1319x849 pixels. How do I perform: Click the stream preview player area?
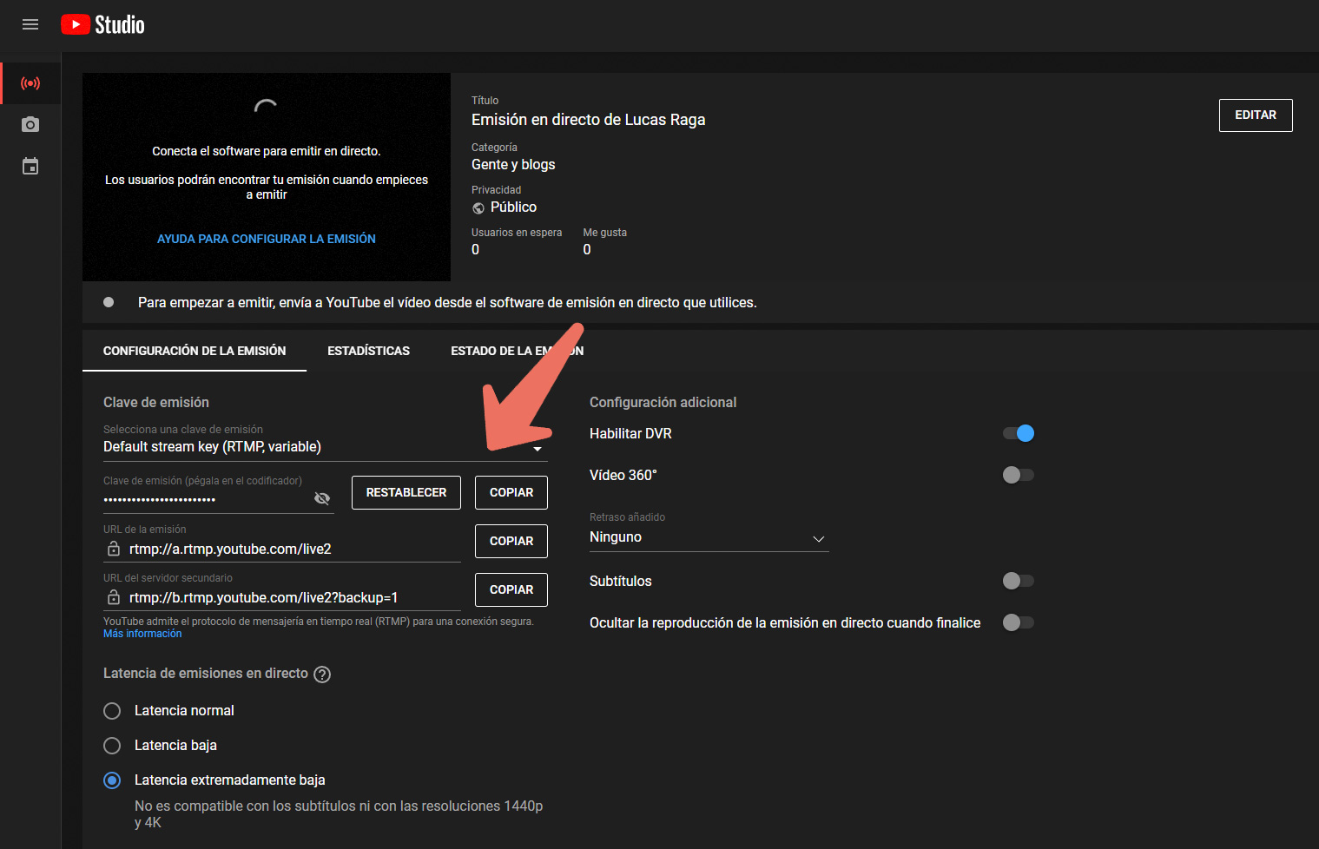pyautogui.click(x=267, y=177)
